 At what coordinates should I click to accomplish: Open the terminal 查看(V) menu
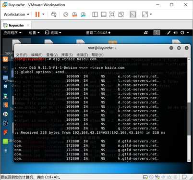52,55
